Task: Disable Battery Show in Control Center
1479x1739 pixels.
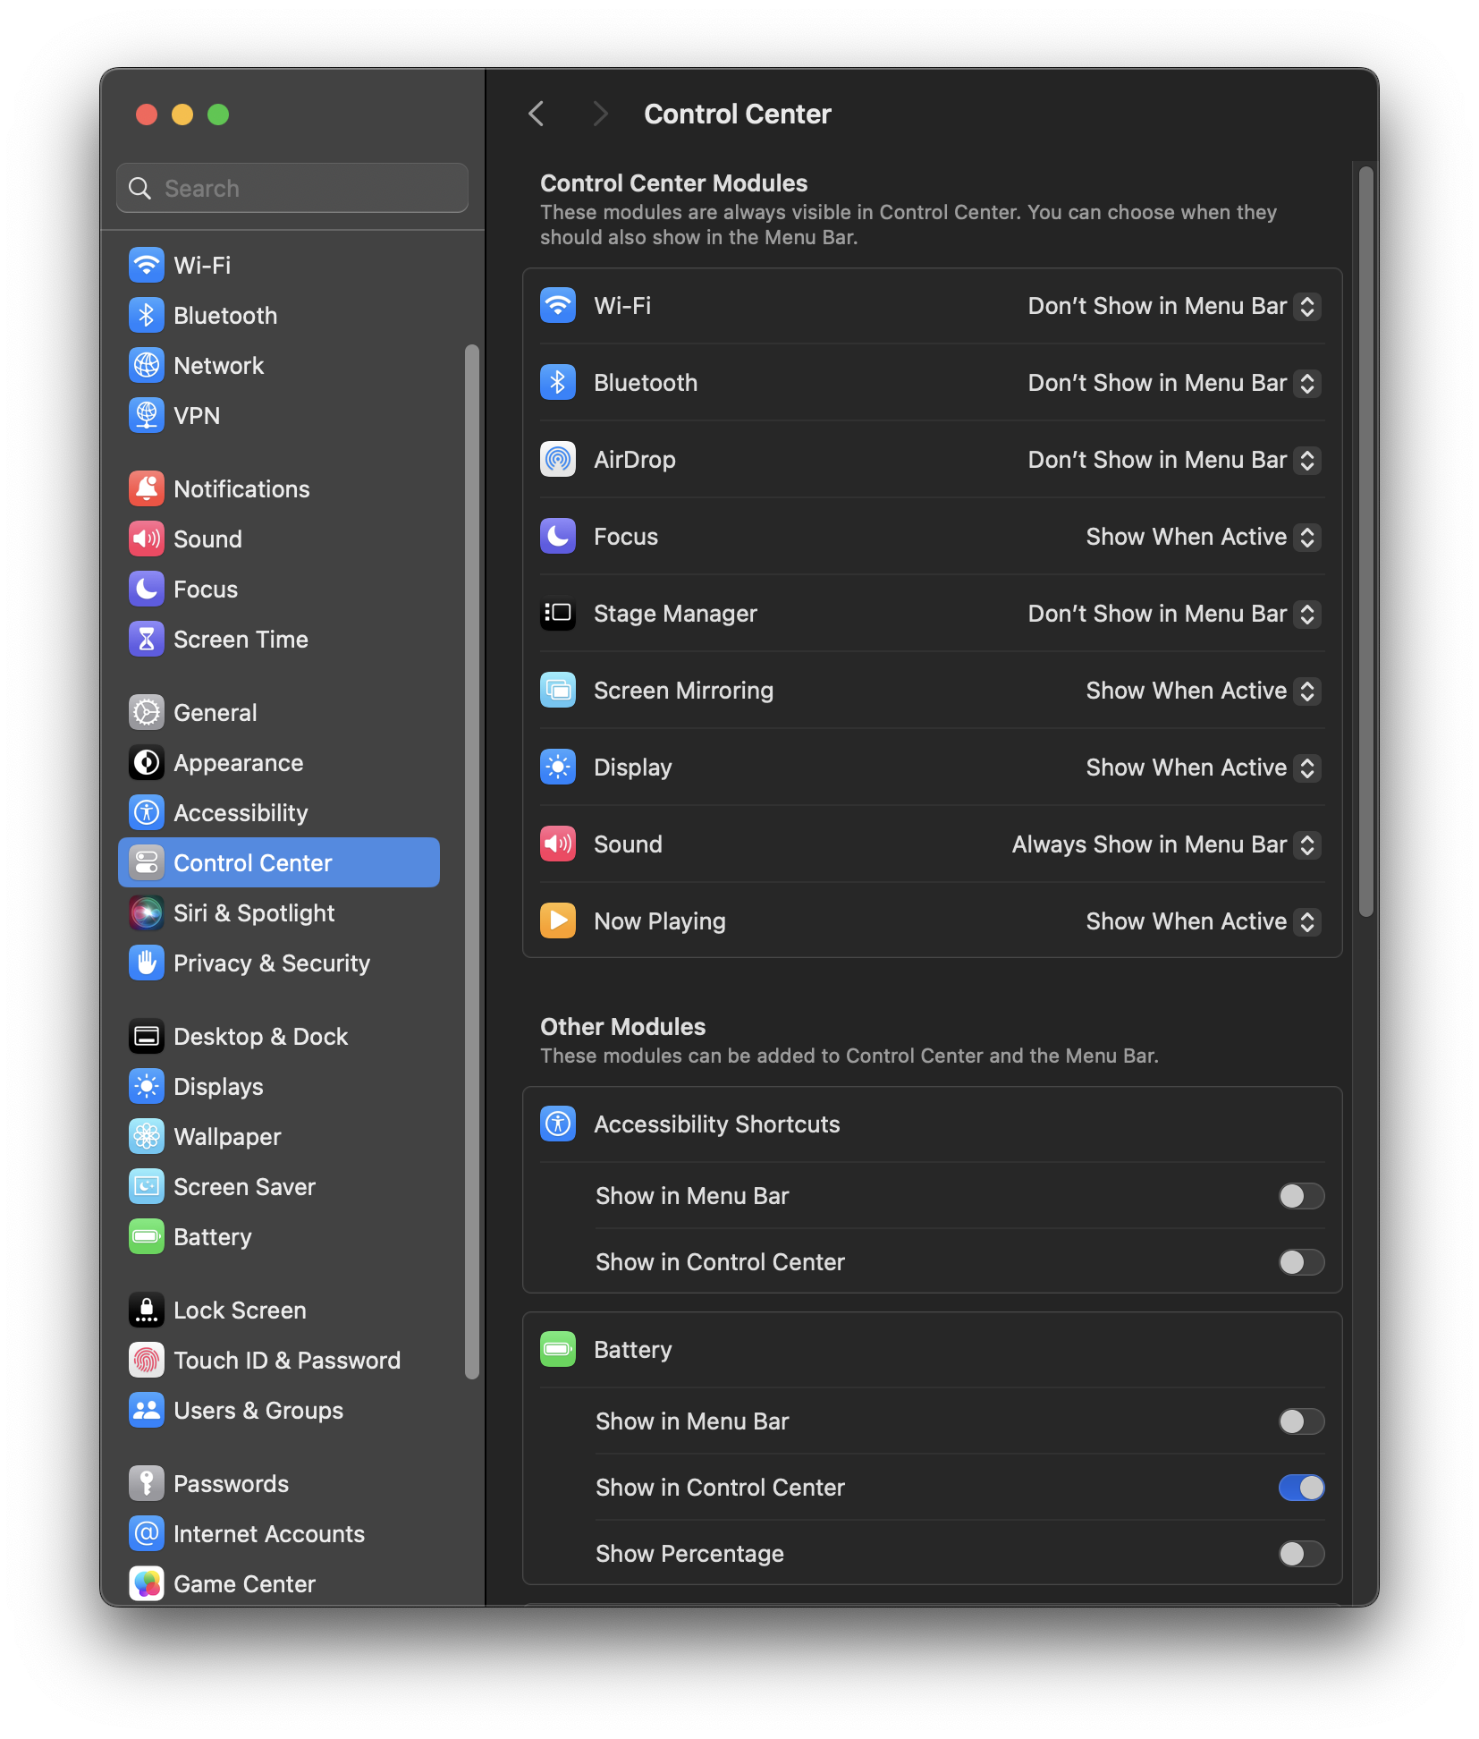Action: click(1301, 1488)
